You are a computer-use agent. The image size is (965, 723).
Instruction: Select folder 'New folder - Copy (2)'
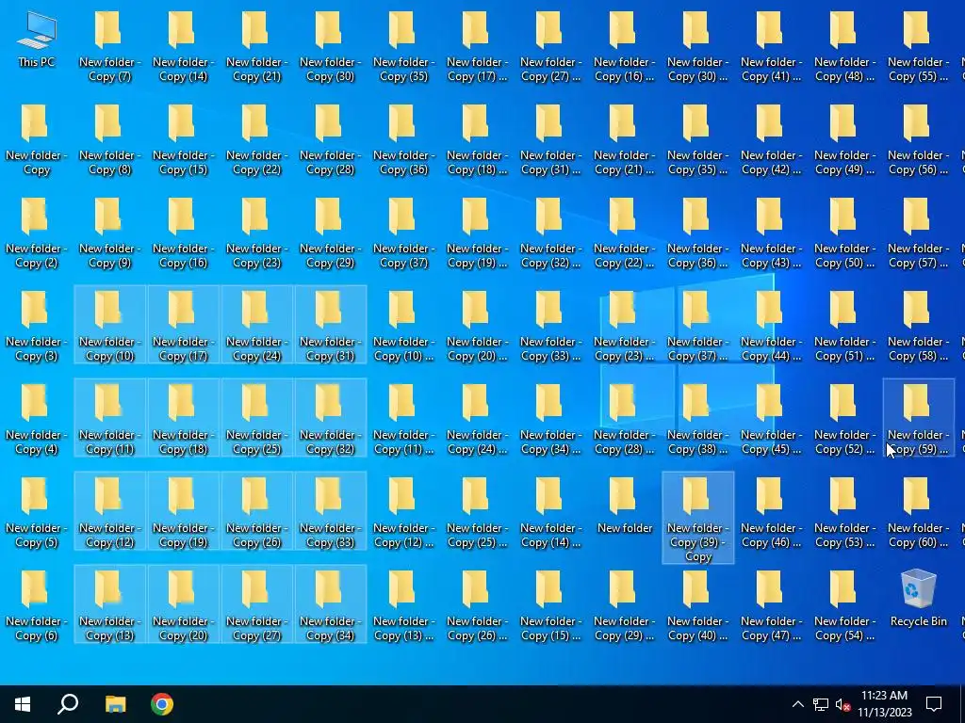click(36, 233)
